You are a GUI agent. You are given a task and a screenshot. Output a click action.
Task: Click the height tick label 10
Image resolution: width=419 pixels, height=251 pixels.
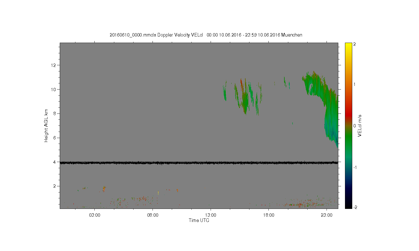pyautogui.click(x=54, y=89)
